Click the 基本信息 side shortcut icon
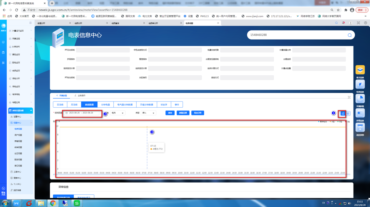This screenshot has width=370, height=207. tap(360, 70)
